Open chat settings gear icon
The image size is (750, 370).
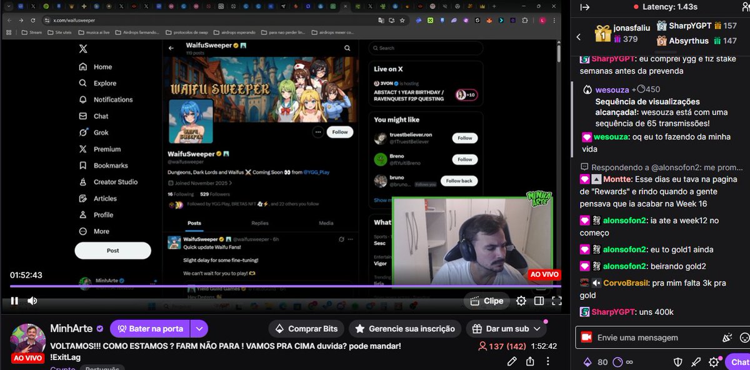[714, 362]
